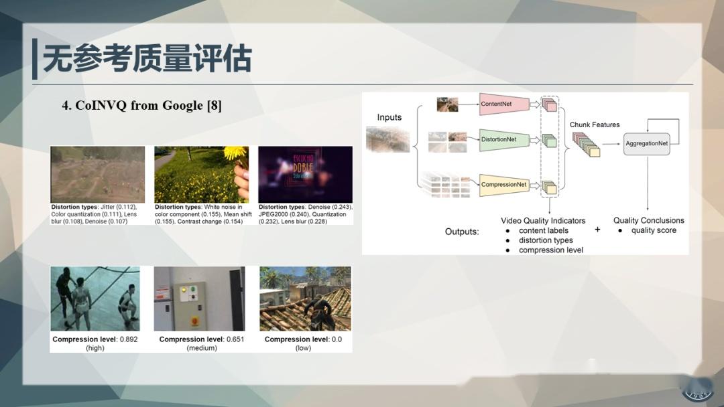Click the dashed chunk features column
The image size is (724, 407).
click(x=550, y=144)
